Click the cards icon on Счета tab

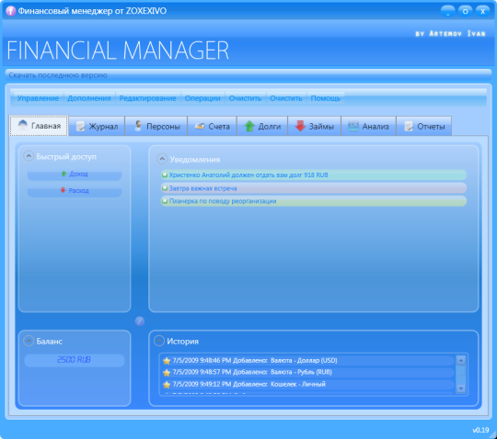[200, 126]
